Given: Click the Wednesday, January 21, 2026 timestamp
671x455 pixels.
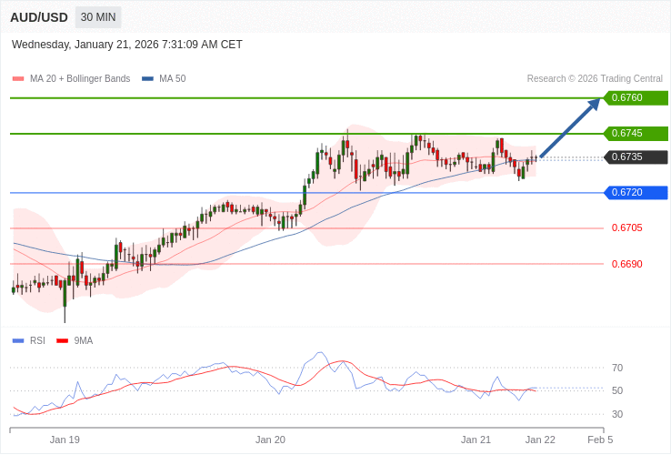Looking at the screenshot, I should click(x=127, y=45).
